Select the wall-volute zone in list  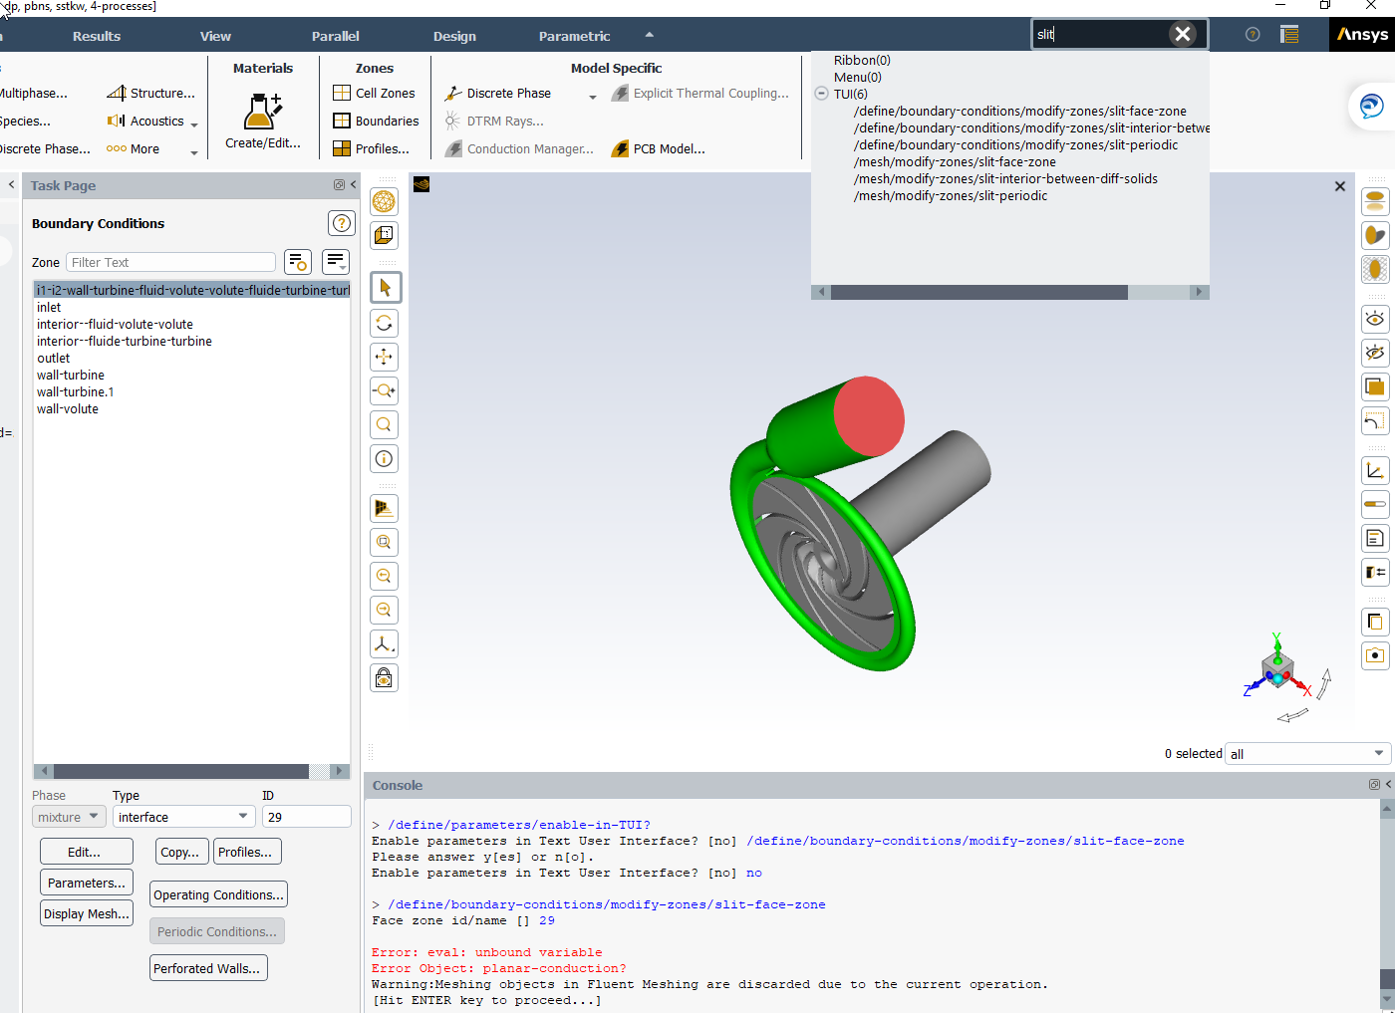coord(68,409)
